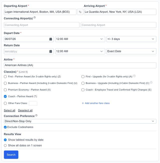Check Business - Partner Award (U) box
Viewport: 160px width, 163px height.
pos(5,83)
